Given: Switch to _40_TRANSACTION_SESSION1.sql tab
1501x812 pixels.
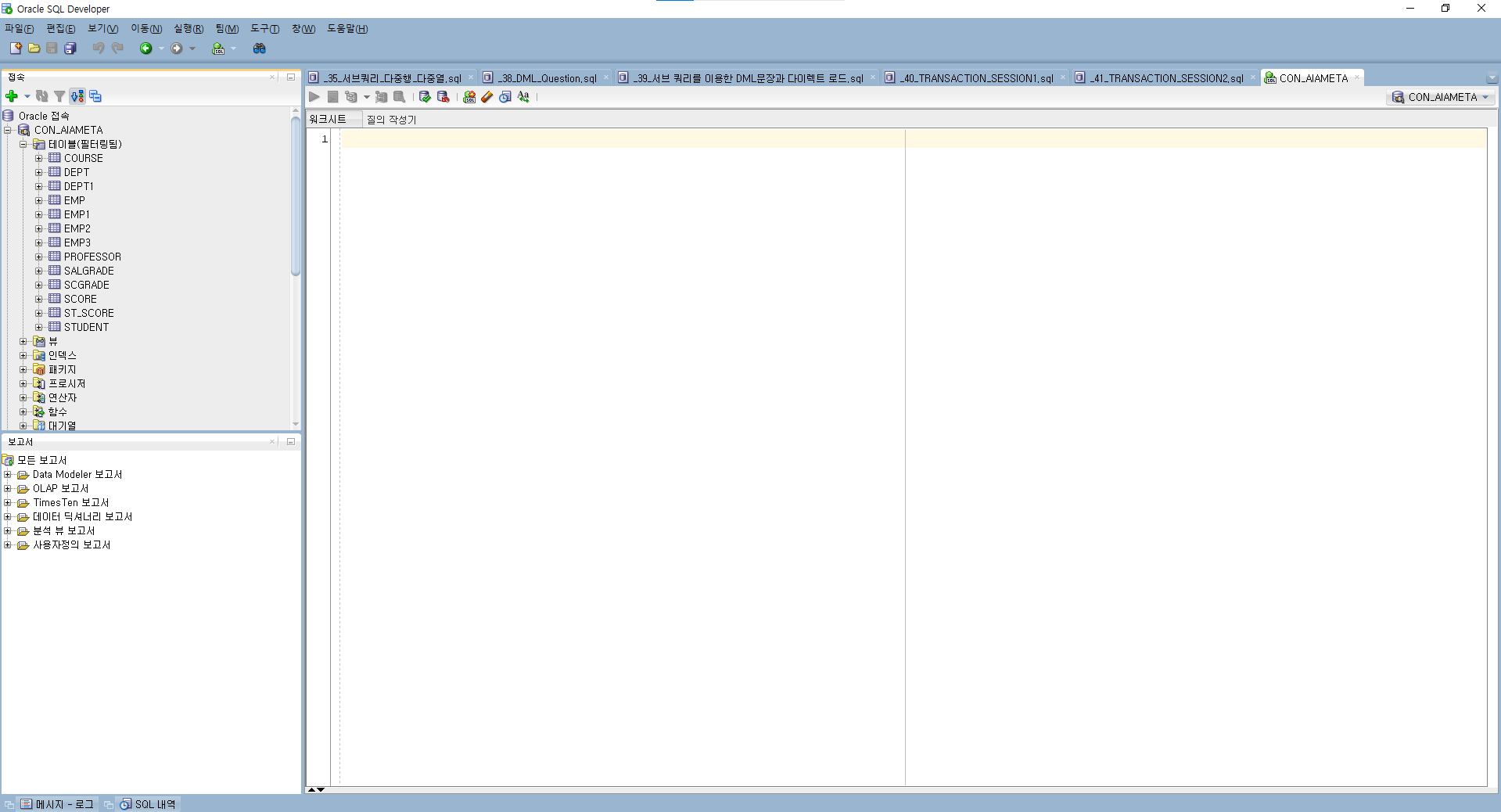Looking at the screenshot, I should [975, 78].
